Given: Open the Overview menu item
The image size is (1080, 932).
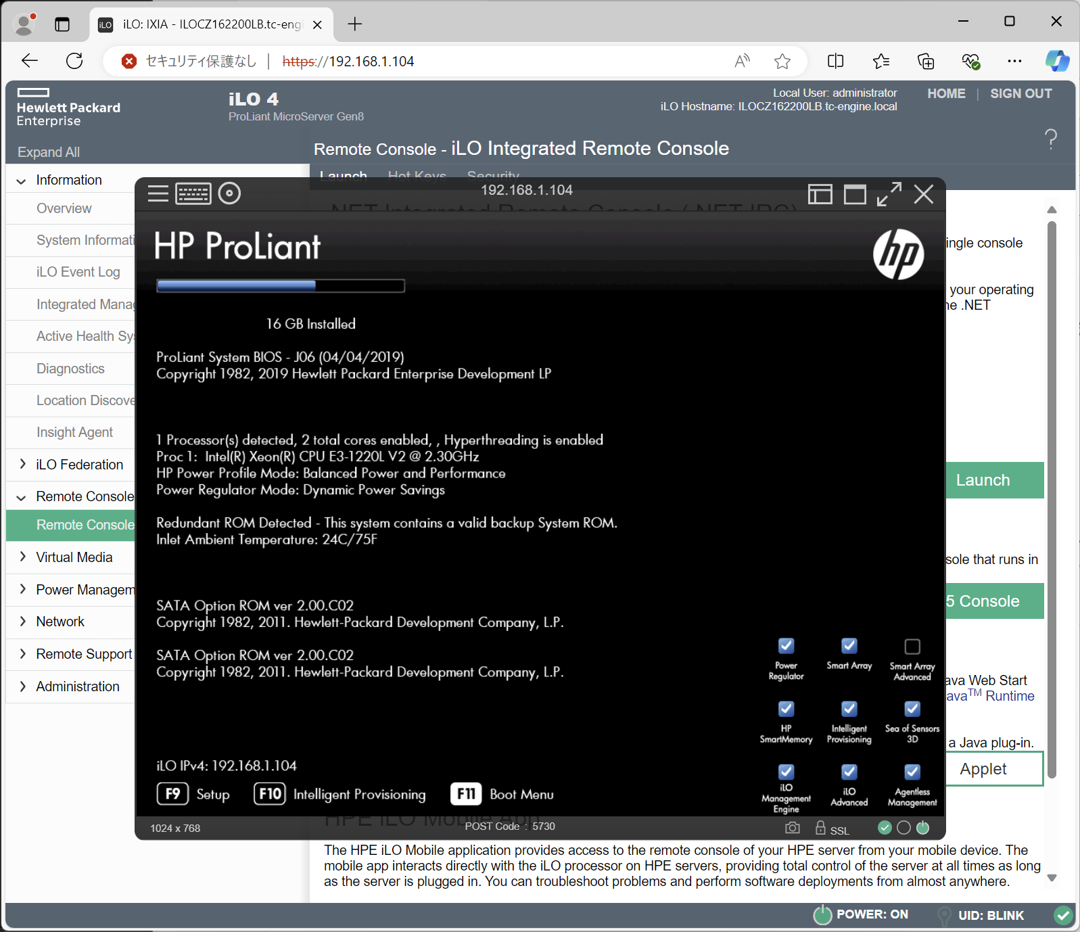Looking at the screenshot, I should pos(64,208).
